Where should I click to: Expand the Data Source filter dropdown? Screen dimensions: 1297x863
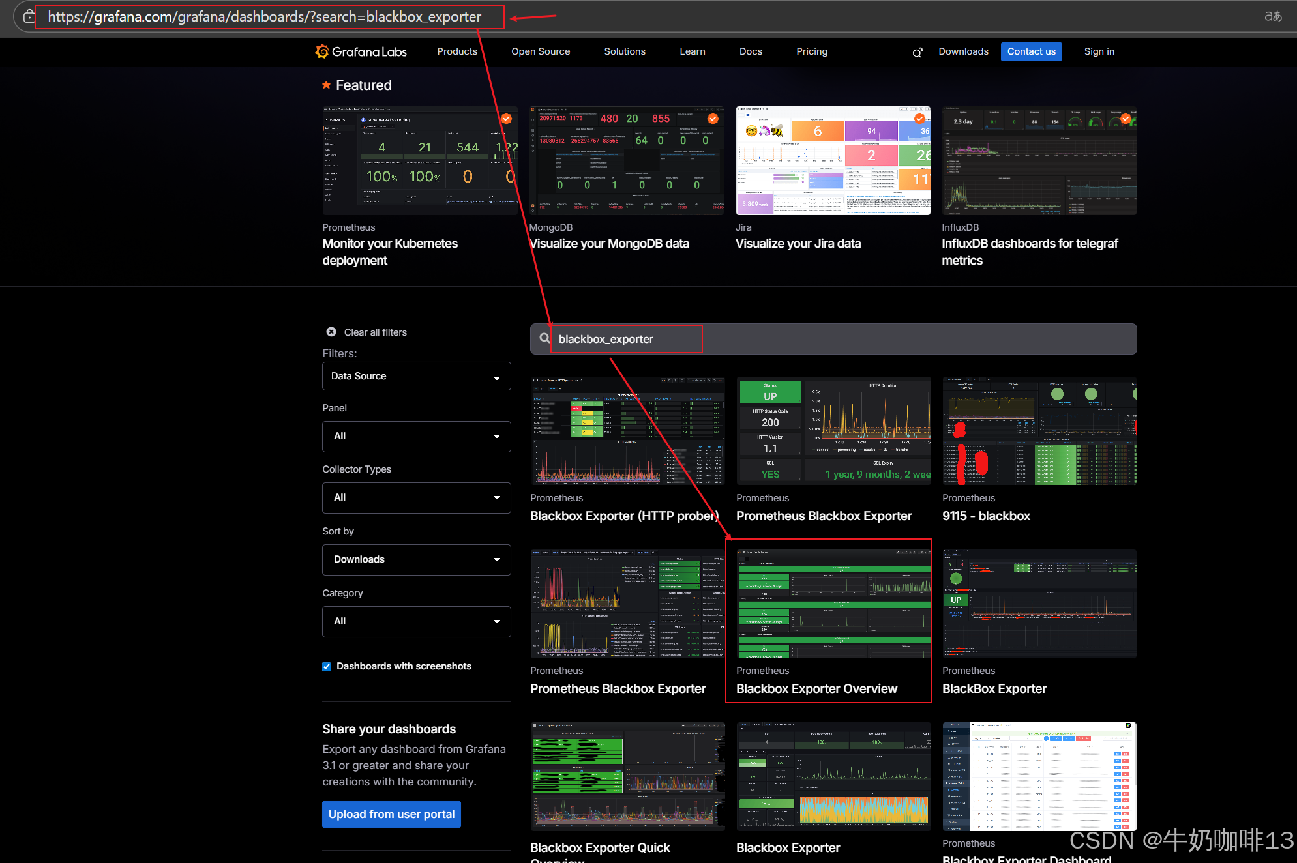[x=416, y=377]
